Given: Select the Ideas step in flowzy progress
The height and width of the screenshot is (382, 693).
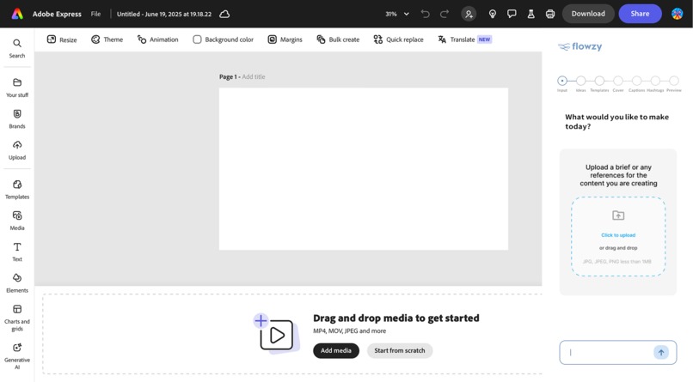Looking at the screenshot, I should pyautogui.click(x=580, y=81).
